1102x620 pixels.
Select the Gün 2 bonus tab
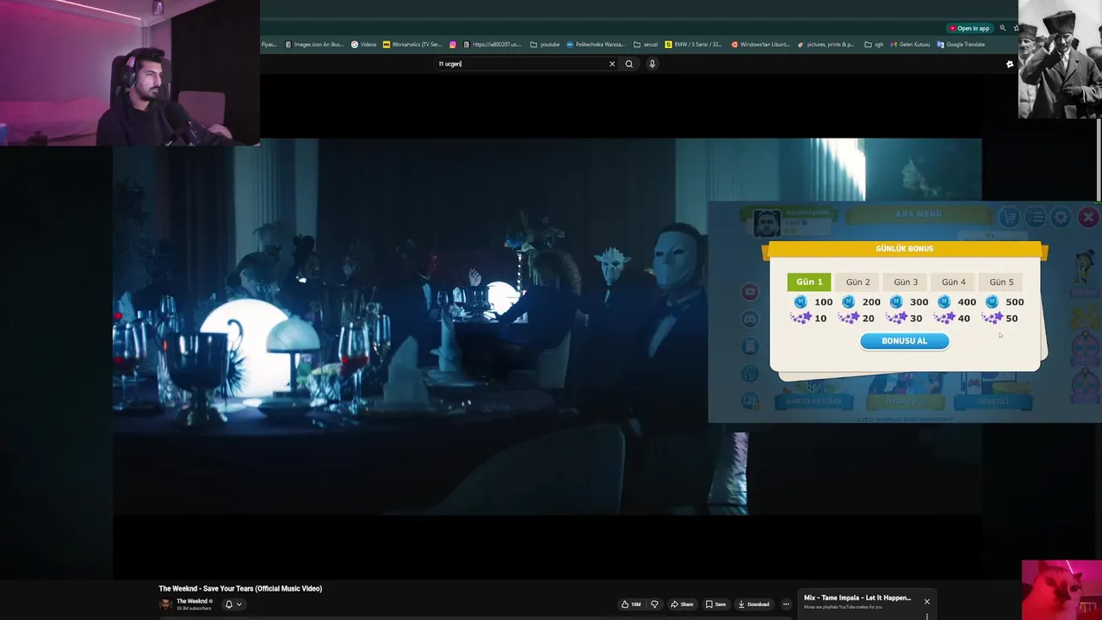point(857,282)
